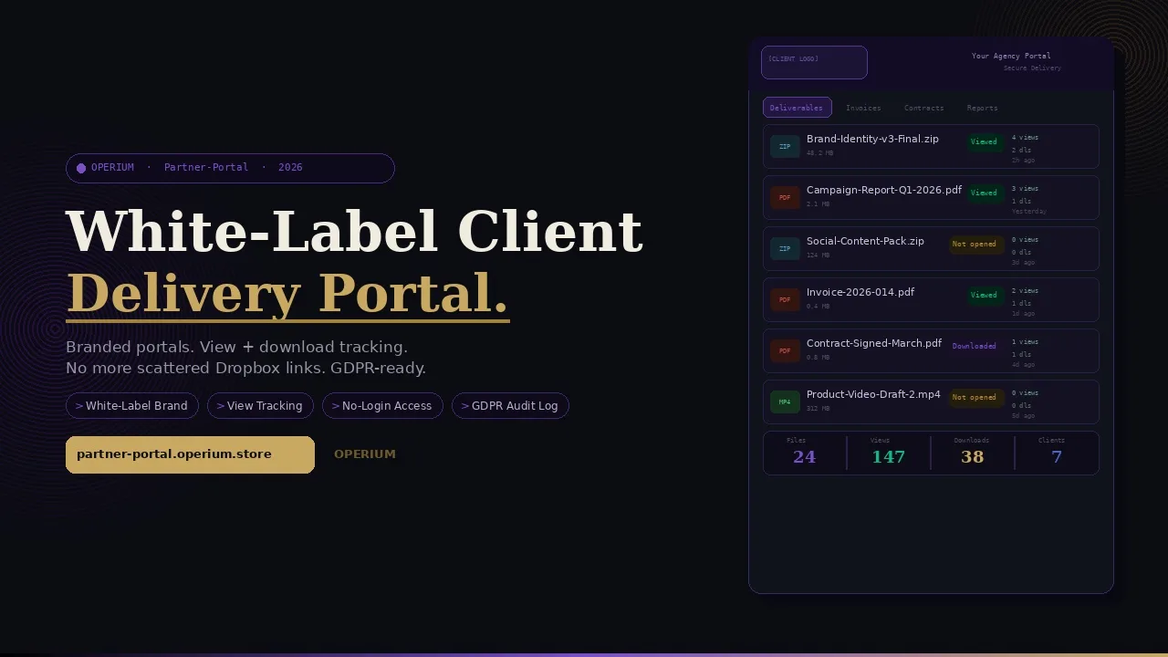Click the White-Label Brand chip

132,406
